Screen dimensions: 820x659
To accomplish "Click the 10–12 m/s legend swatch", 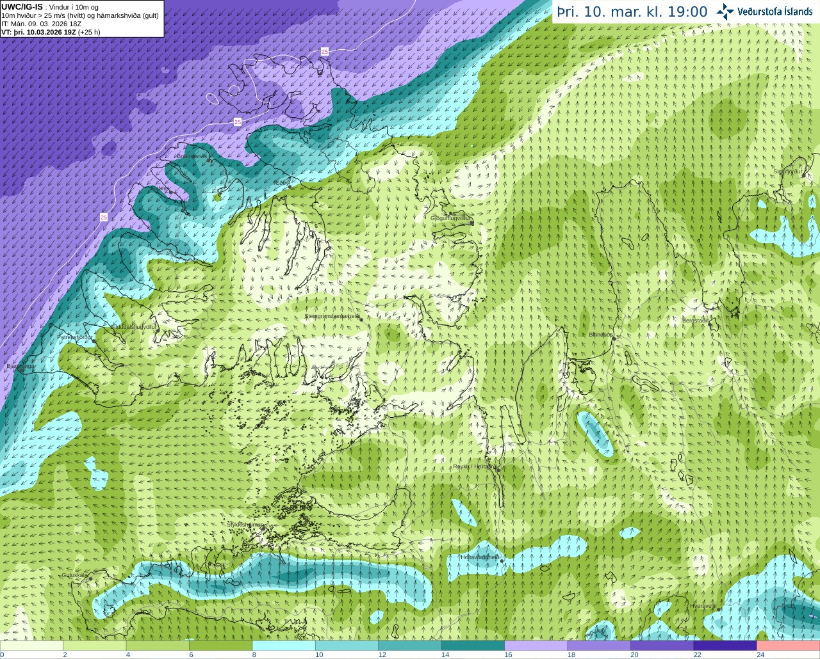I will pyautogui.click(x=347, y=646).
